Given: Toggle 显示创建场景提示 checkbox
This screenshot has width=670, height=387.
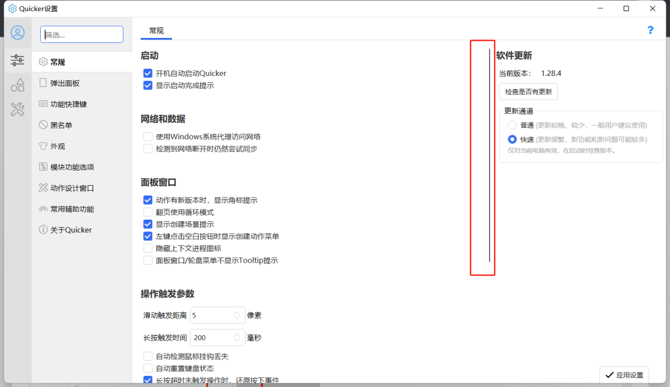Looking at the screenshot, I should click(x=148, y=224).
